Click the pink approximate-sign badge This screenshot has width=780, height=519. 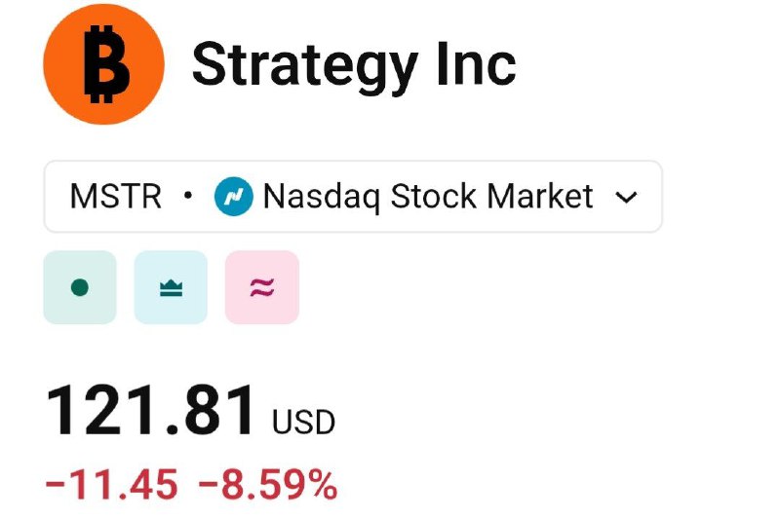(x=261, y=287)
